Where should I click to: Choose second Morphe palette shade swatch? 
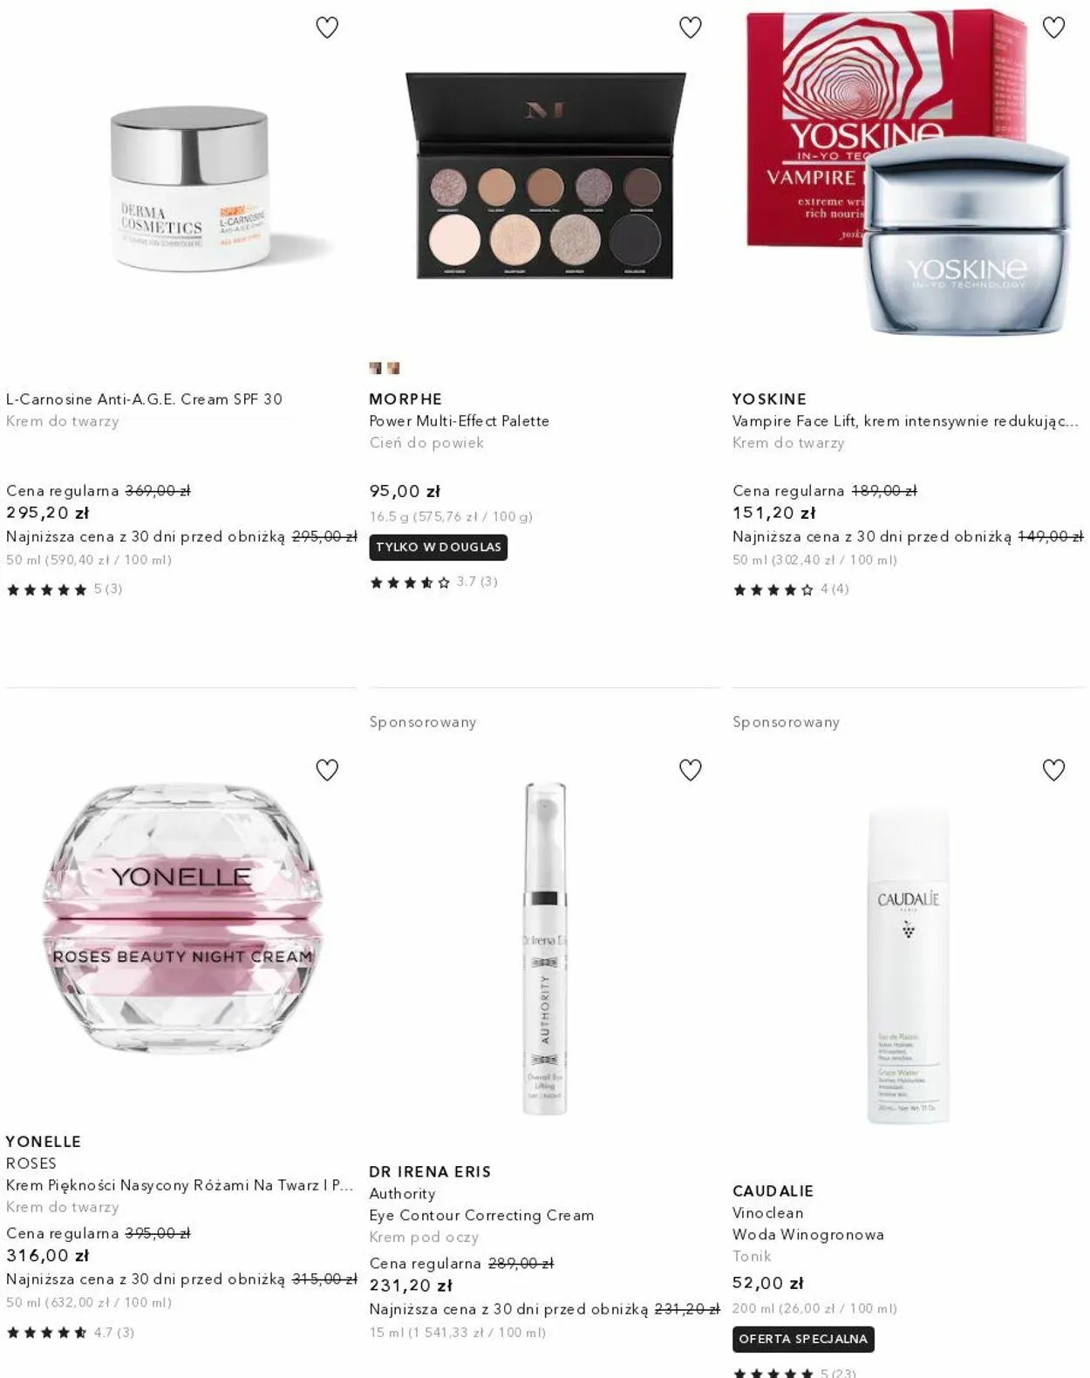(x=393, y=368)
